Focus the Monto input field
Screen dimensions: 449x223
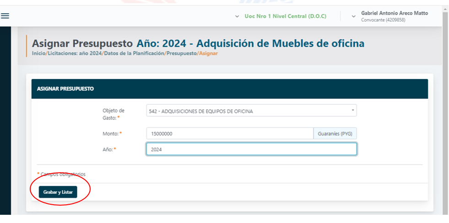click(x=230, y=133)
